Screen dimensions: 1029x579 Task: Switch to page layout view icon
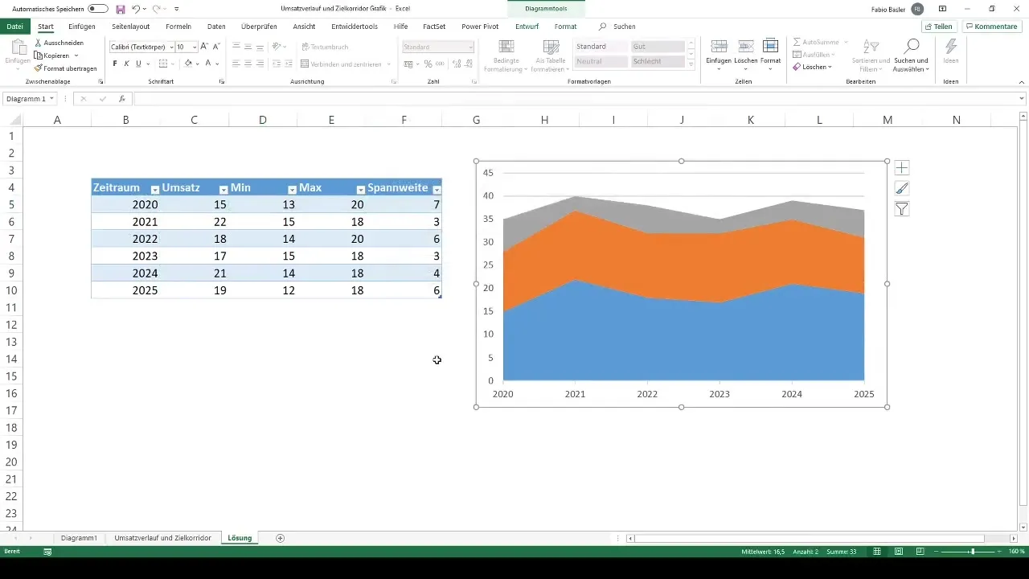(x=898, y=552)
